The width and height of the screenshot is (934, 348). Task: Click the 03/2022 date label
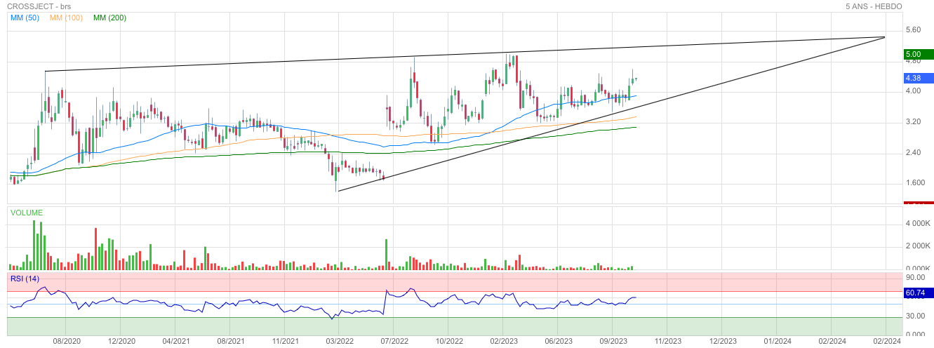click(x=340, y=341)
